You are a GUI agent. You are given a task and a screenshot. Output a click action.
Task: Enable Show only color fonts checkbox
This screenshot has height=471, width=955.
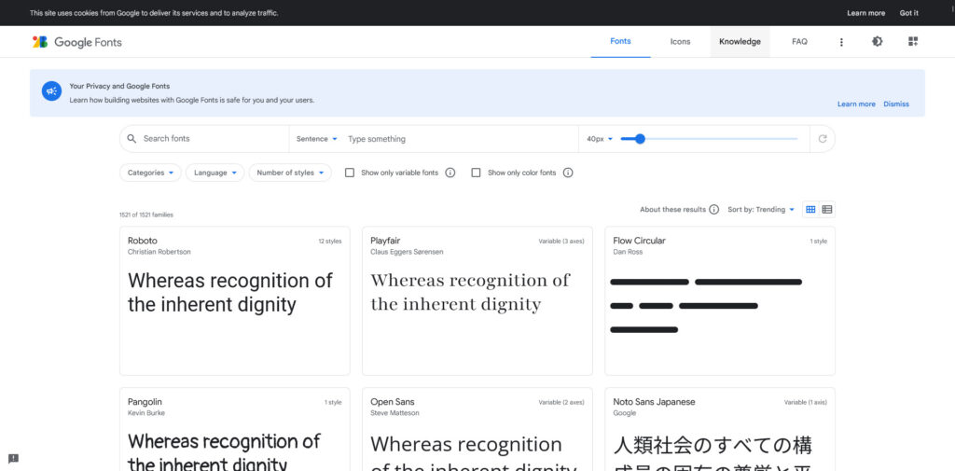pos(477,173)
